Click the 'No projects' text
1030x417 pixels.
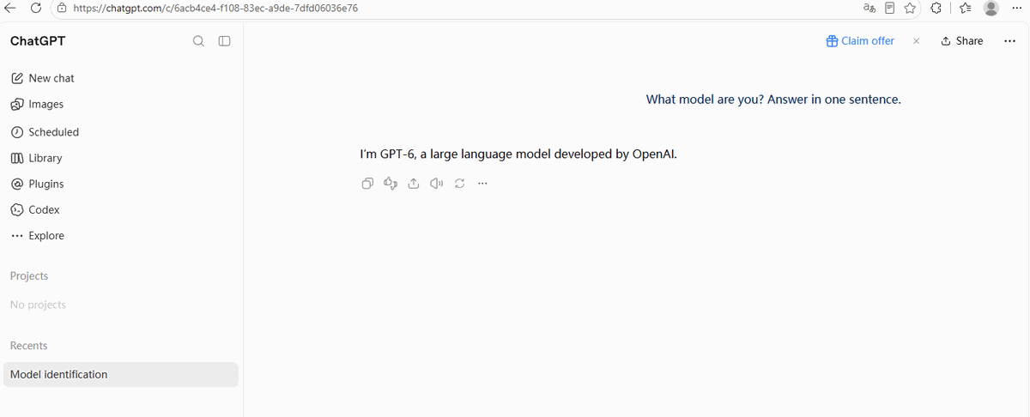click(38, 305)
